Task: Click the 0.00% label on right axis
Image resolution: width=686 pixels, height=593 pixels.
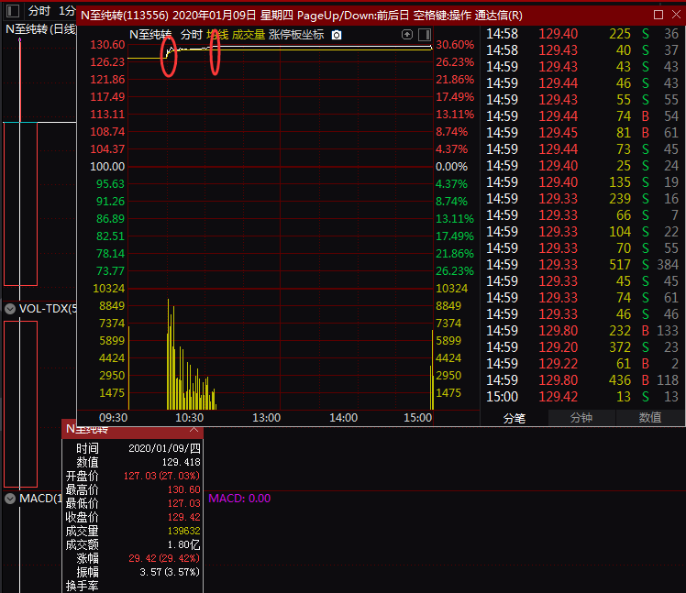Action: (451, 167)
